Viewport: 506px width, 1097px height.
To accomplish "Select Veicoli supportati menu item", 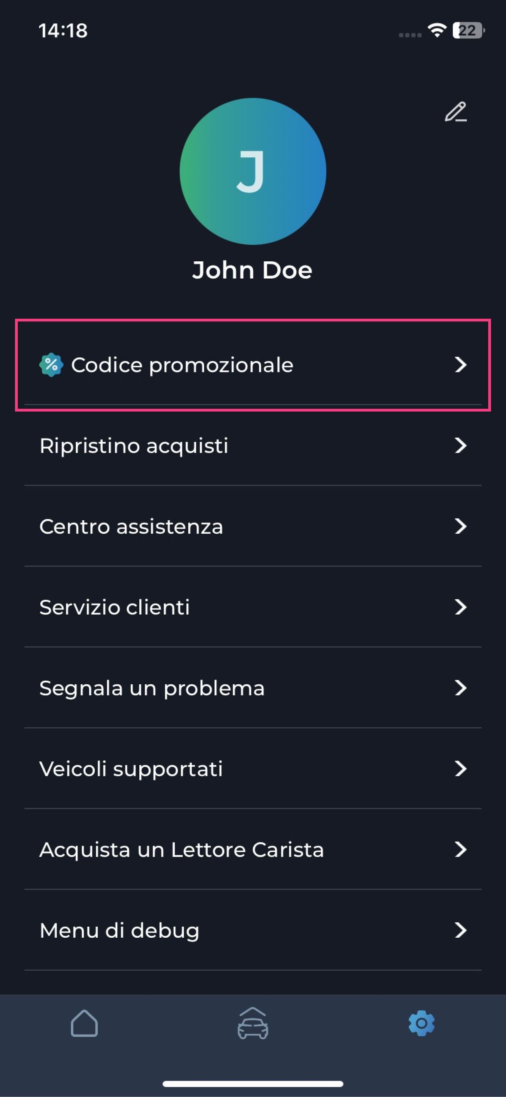I will 131,769.
